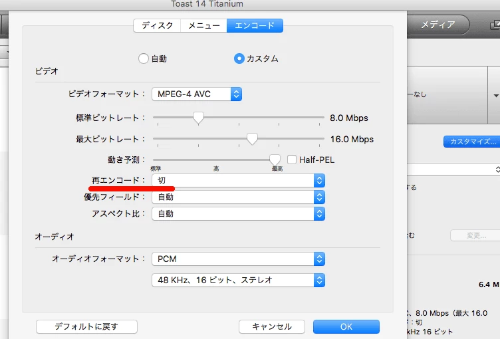
Task: Click the 標準ビットレート label
Action: pos(110,118)
